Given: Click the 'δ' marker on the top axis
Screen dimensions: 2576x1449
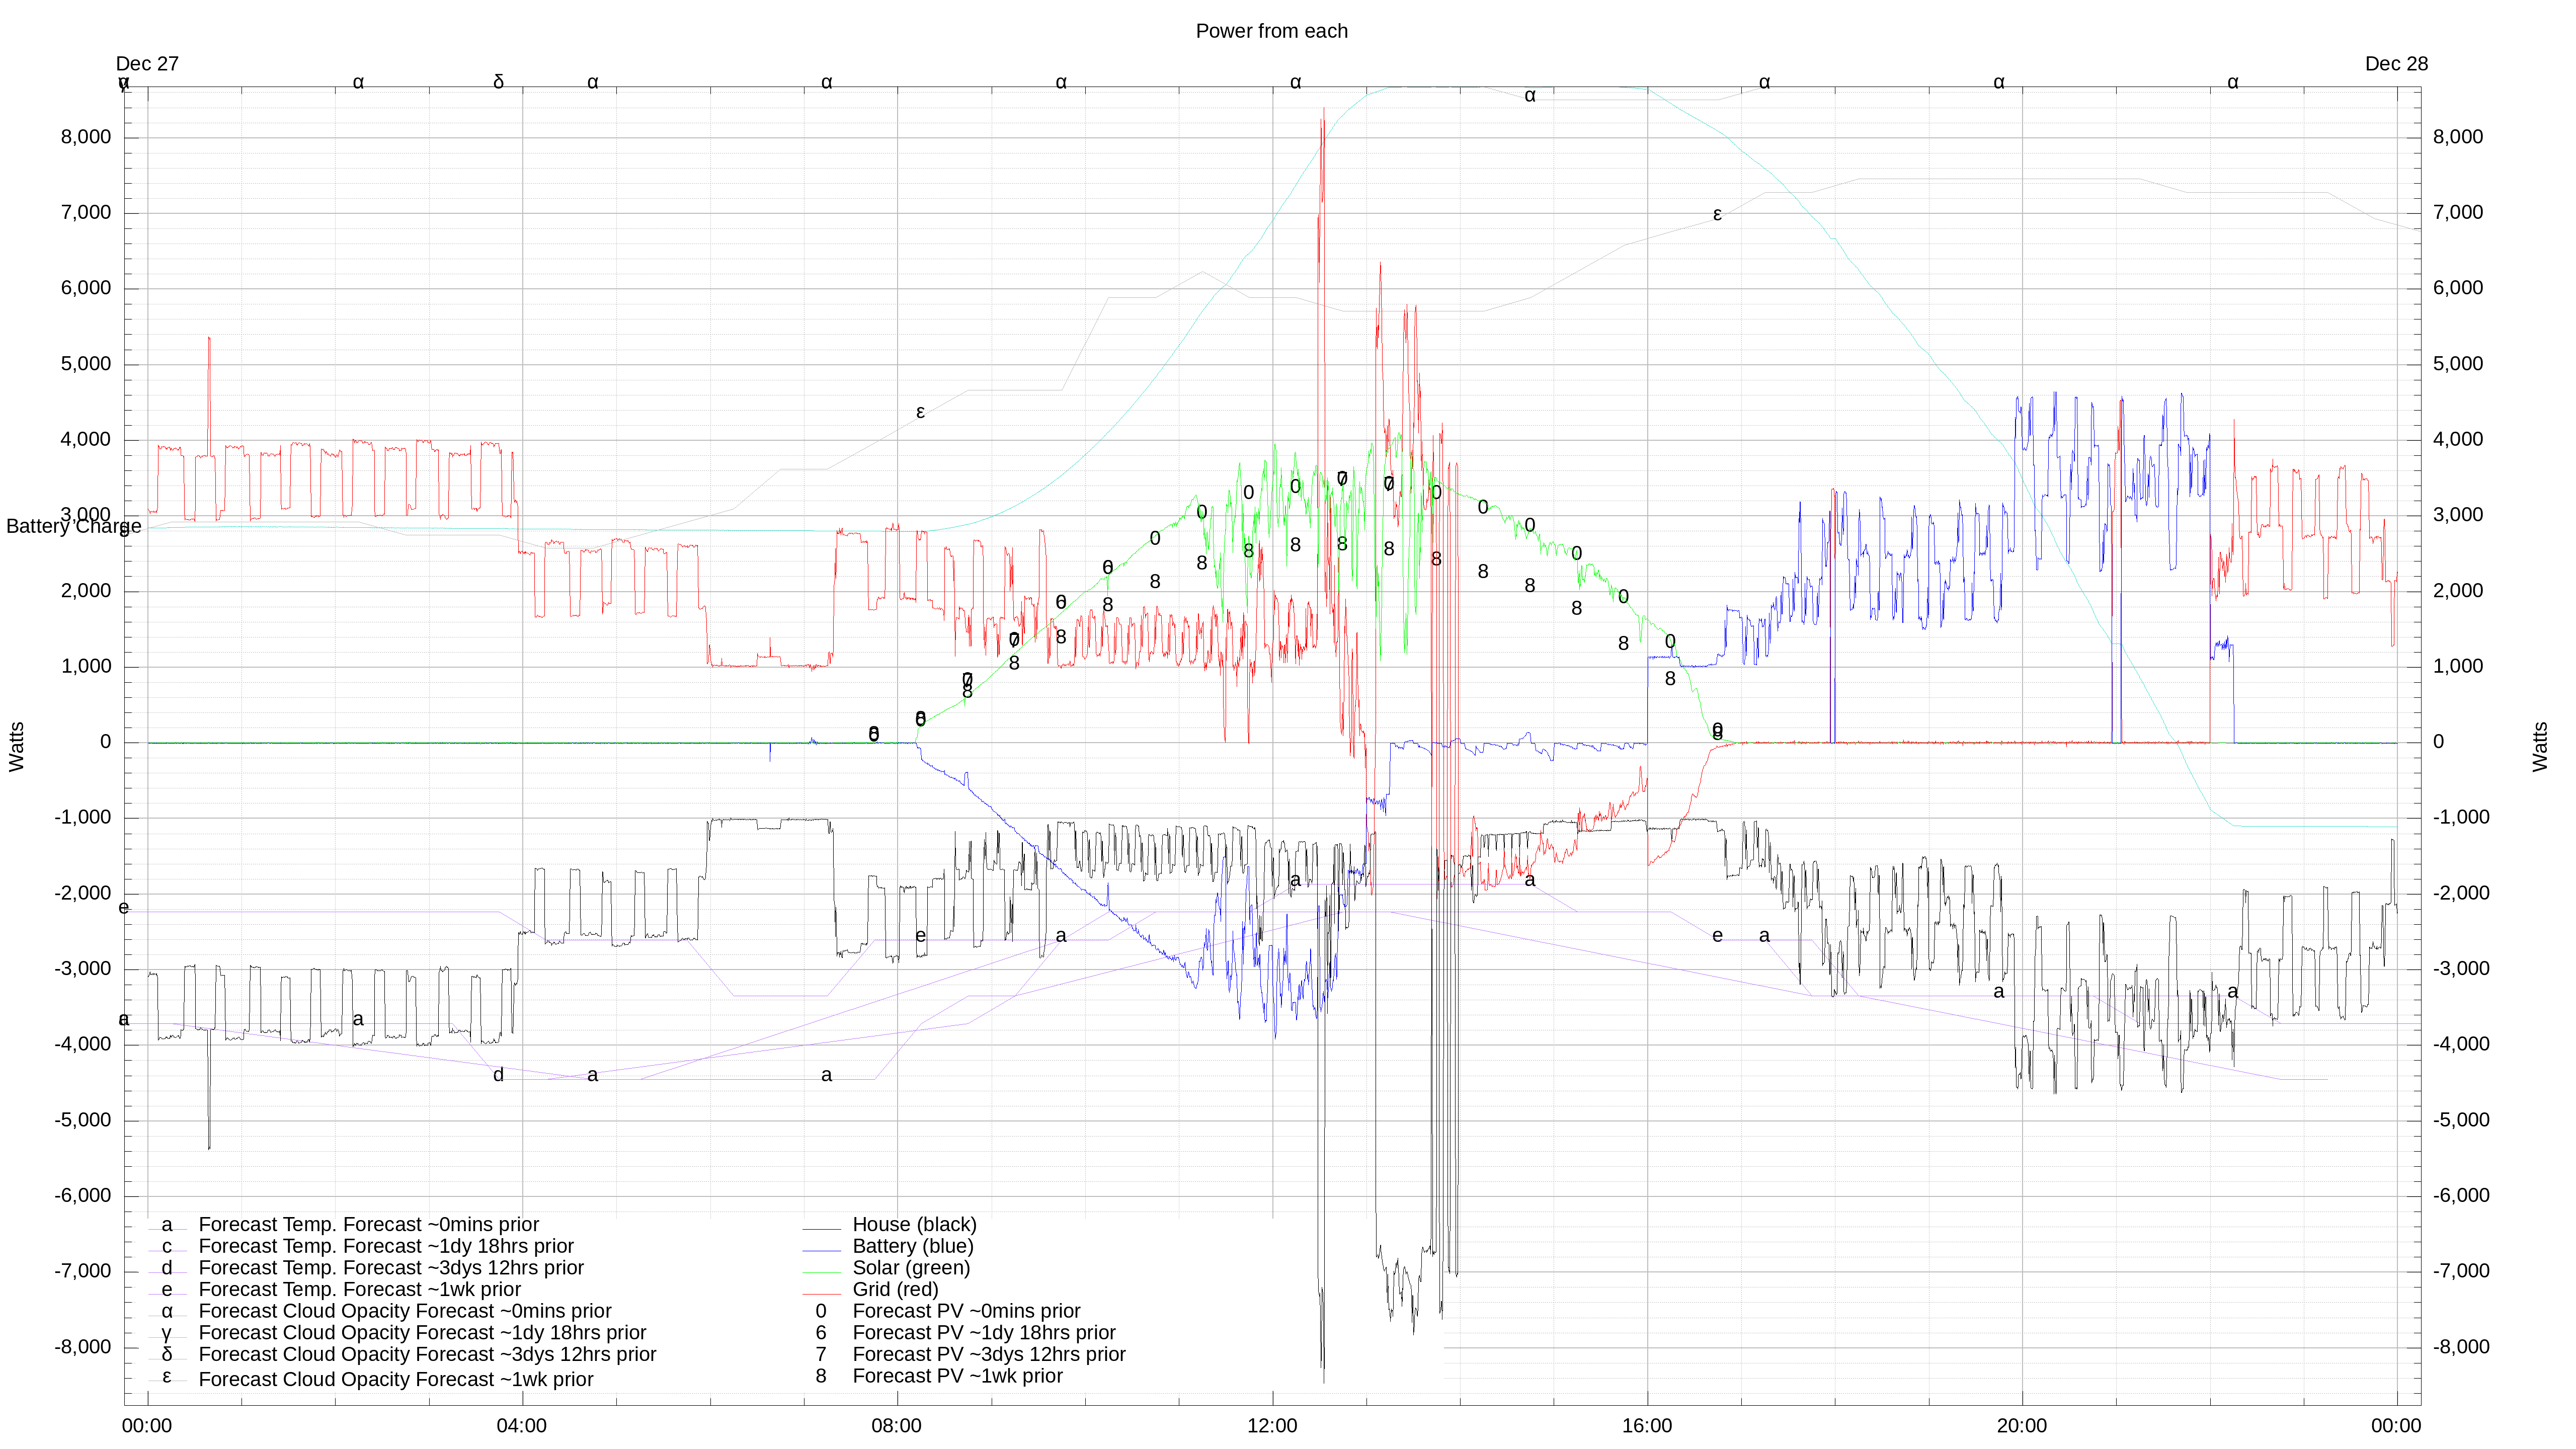Looking at the screenshot, I should point(499,82).
